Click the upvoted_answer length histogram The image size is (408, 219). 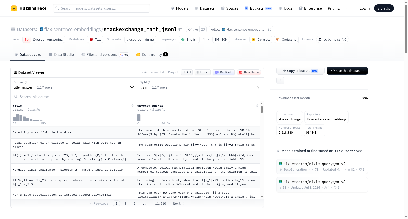(154, 117)
